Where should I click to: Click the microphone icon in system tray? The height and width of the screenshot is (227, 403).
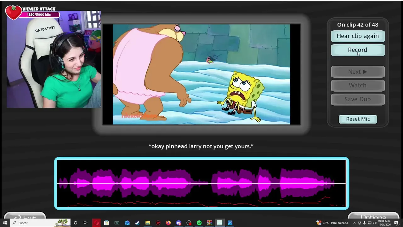click(365, 223)
